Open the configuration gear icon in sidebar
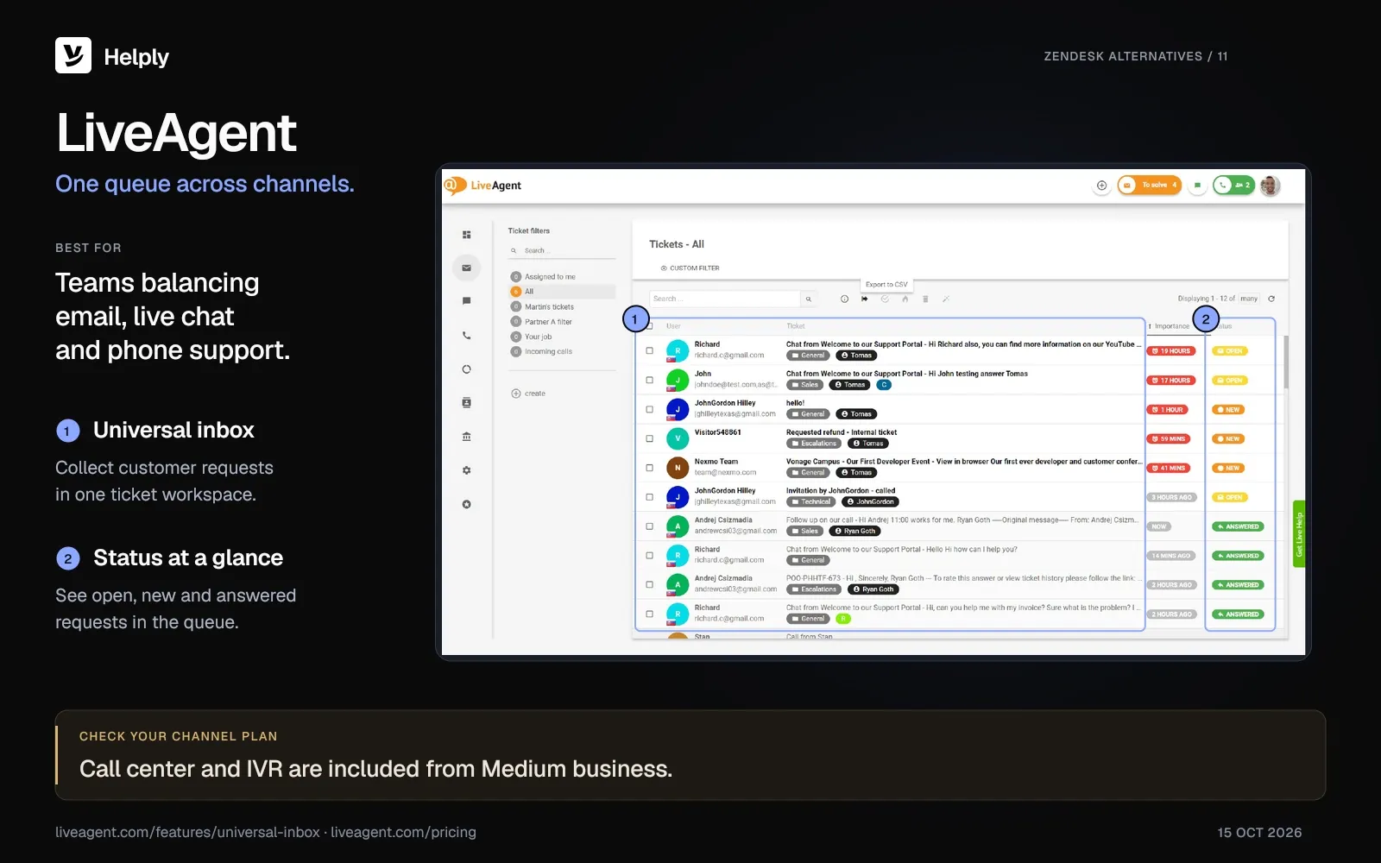 pos(466,470)
